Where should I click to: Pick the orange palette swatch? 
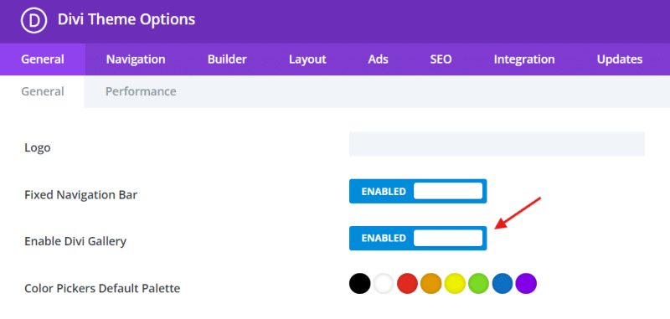click(430, 284)
